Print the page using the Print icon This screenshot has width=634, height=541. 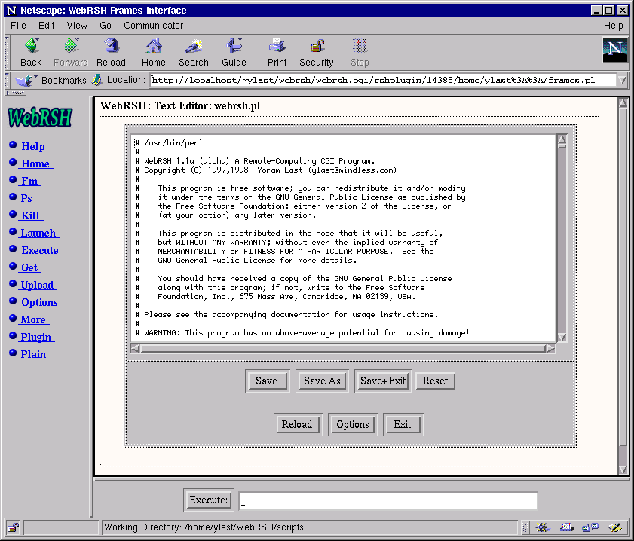pos(277,52)
